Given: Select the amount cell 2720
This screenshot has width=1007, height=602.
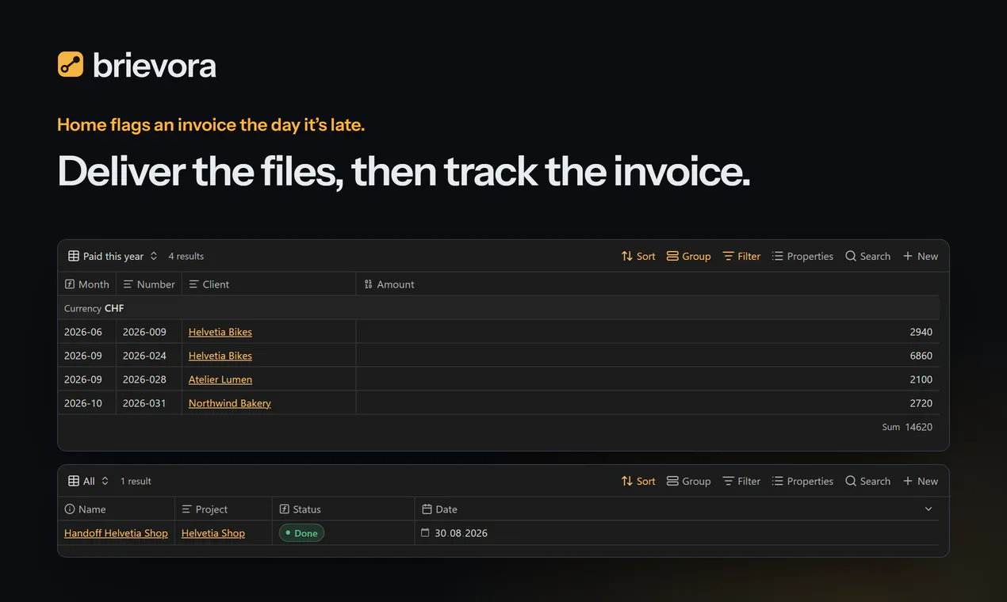Looking at the screenshot, I should tap(647, 403).
